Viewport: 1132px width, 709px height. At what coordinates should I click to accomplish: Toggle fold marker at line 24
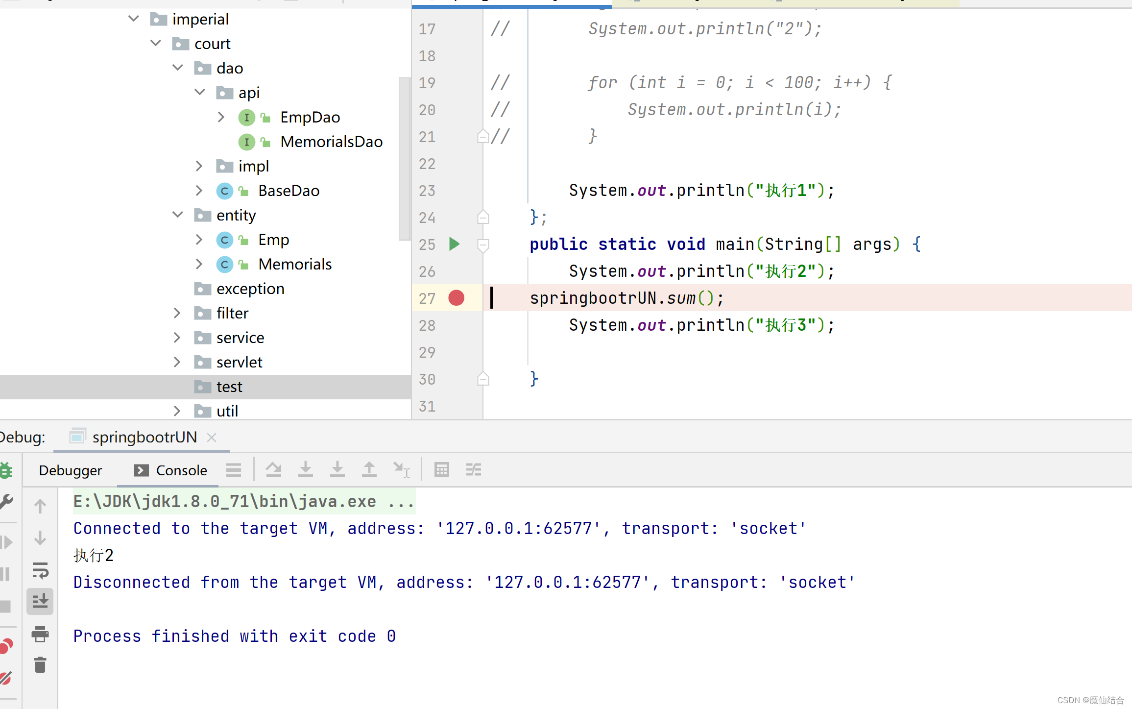pos(483,217)
